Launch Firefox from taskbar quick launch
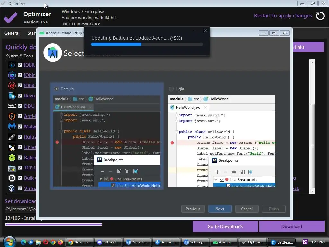The width and height of the screenshot is (329, 247). pos(60,242)
